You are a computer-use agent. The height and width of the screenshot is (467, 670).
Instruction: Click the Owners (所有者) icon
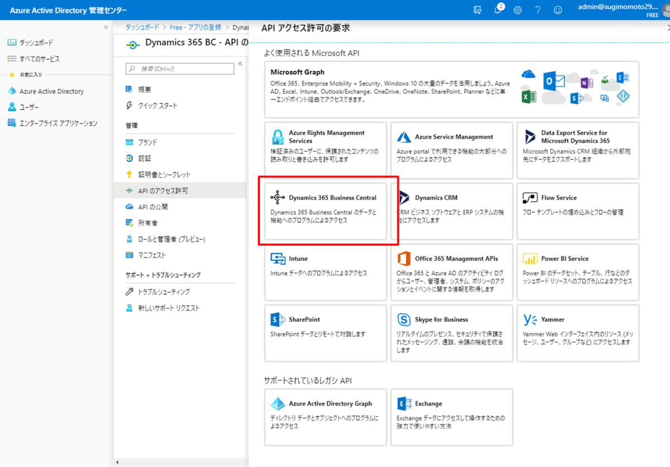(130, 223)
